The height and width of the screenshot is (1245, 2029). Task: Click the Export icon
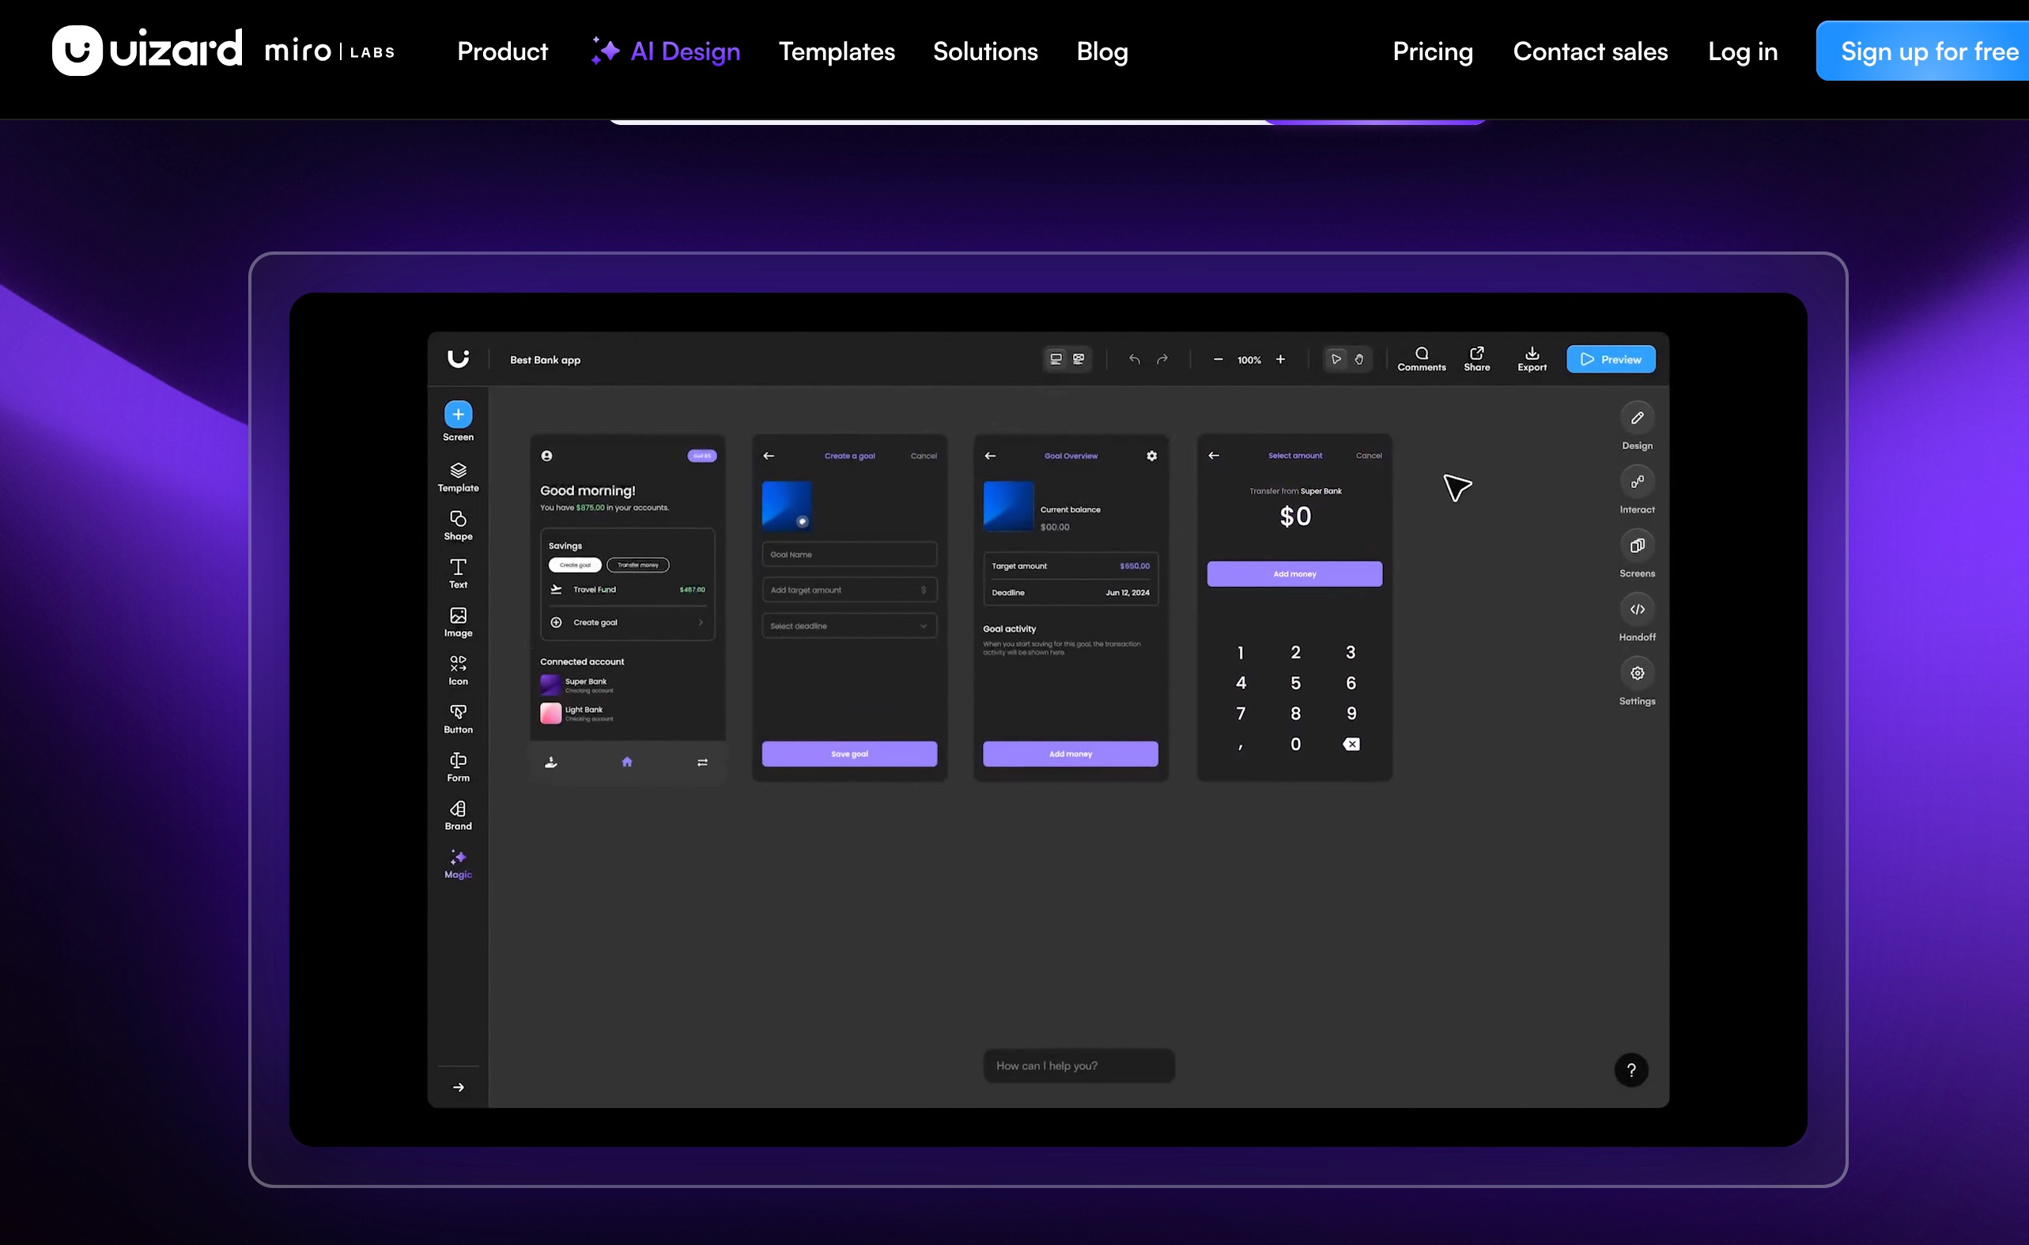[1532, 359]
